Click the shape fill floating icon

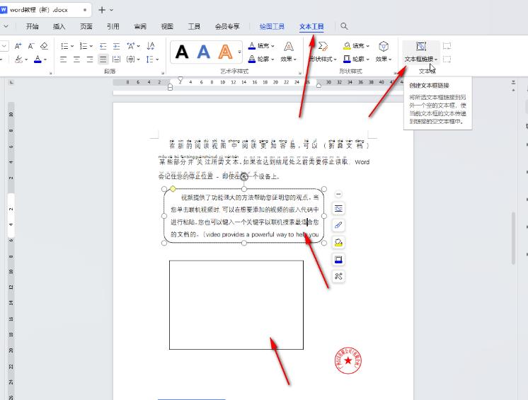[338, 242]
